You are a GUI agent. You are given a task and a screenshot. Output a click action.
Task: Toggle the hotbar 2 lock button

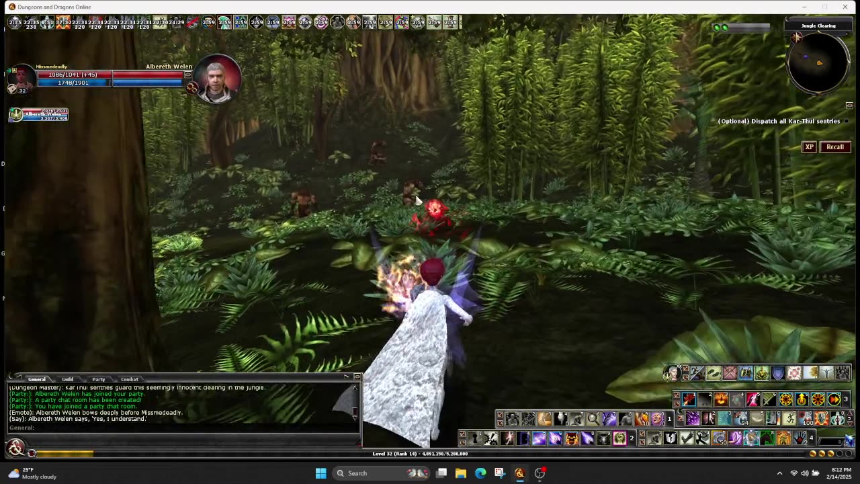pyautogui.click(x=462, y=434)
